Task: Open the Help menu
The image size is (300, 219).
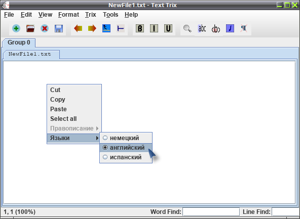Action: coord(131,15)
